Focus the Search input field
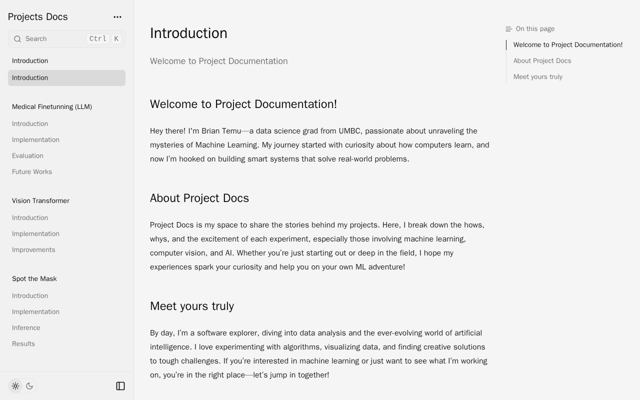Image resolution: width=640 pixels, height=400 pixels. click(x=52, y=39)
